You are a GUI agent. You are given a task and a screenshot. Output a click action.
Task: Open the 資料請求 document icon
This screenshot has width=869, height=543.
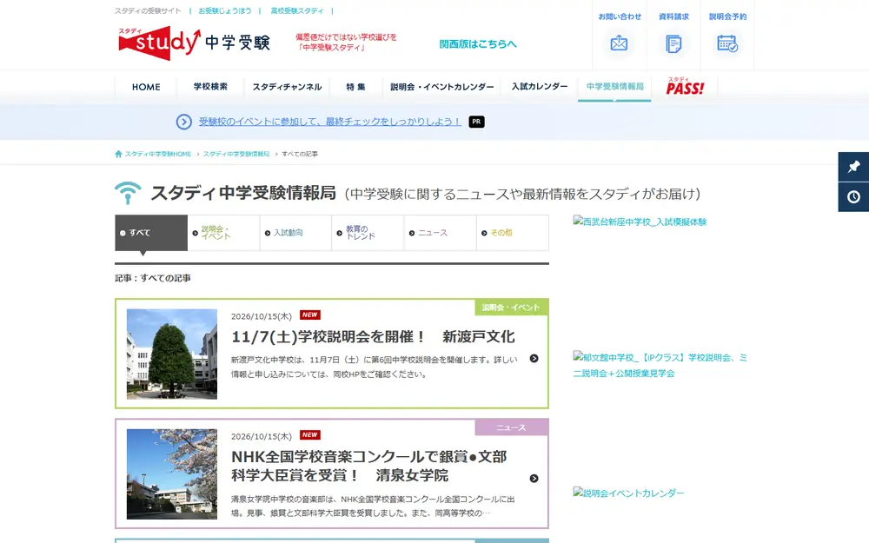[673, 43]
